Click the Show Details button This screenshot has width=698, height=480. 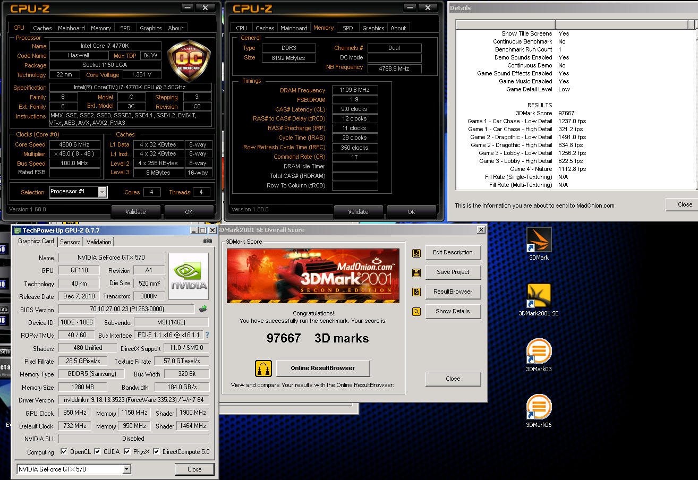tap(453, 311)
